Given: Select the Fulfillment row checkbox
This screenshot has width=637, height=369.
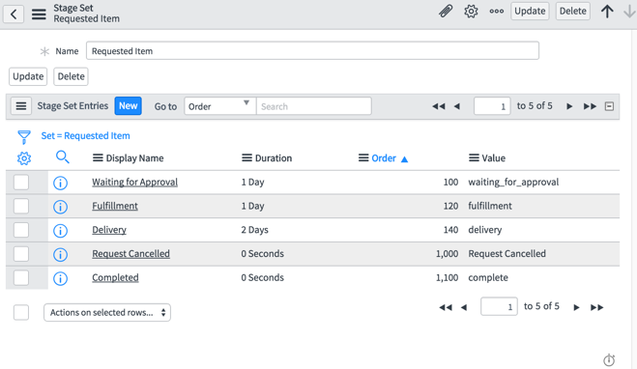Looking at the screenshot, I should point(21,206).
